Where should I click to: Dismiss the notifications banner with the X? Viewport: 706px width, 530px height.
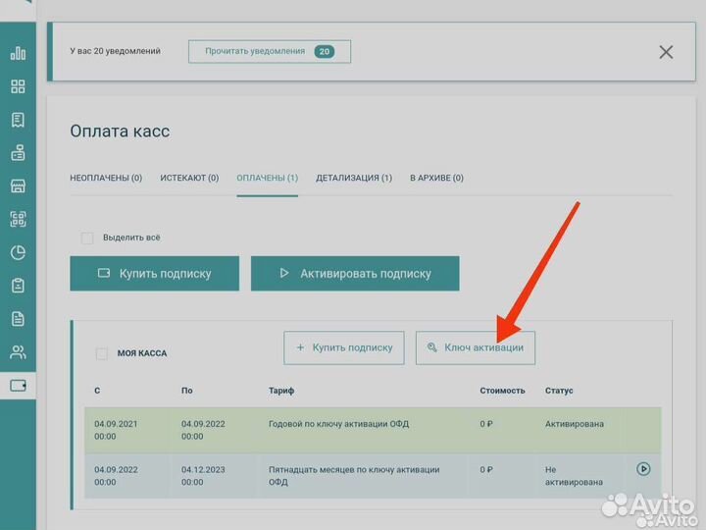click(x=666, y=52)
